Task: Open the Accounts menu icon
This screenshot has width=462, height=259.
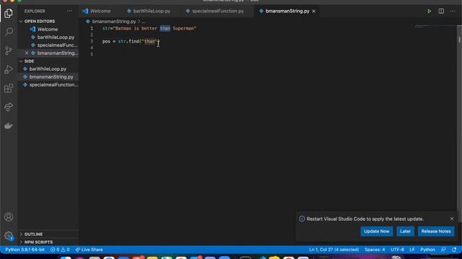Action: tap(9, 217)
